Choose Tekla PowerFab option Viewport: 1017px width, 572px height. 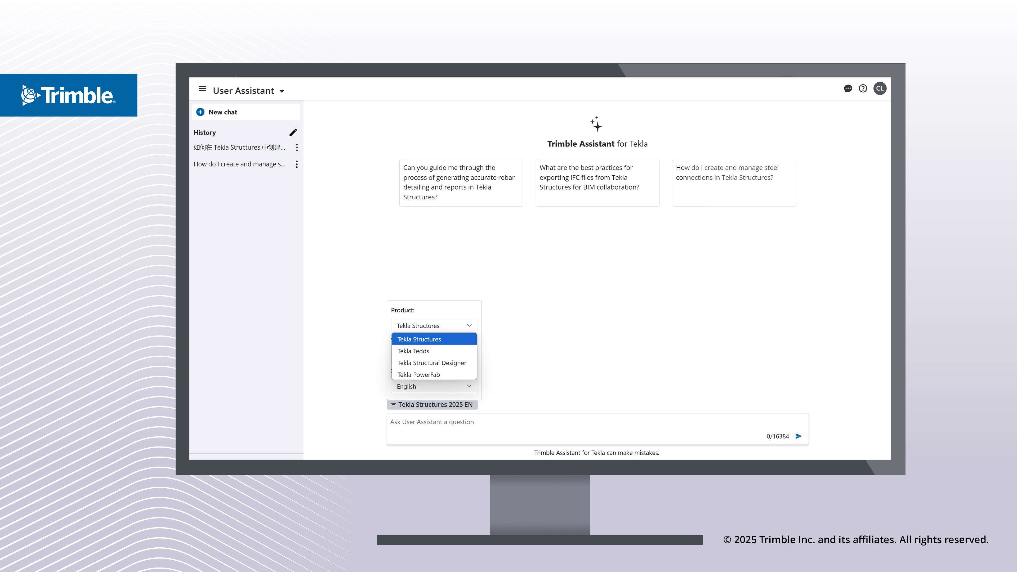[x=434, y=374]
